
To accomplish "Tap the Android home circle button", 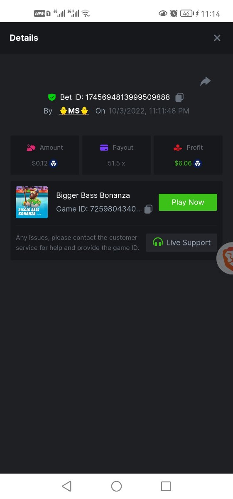I will coord(116,486).
